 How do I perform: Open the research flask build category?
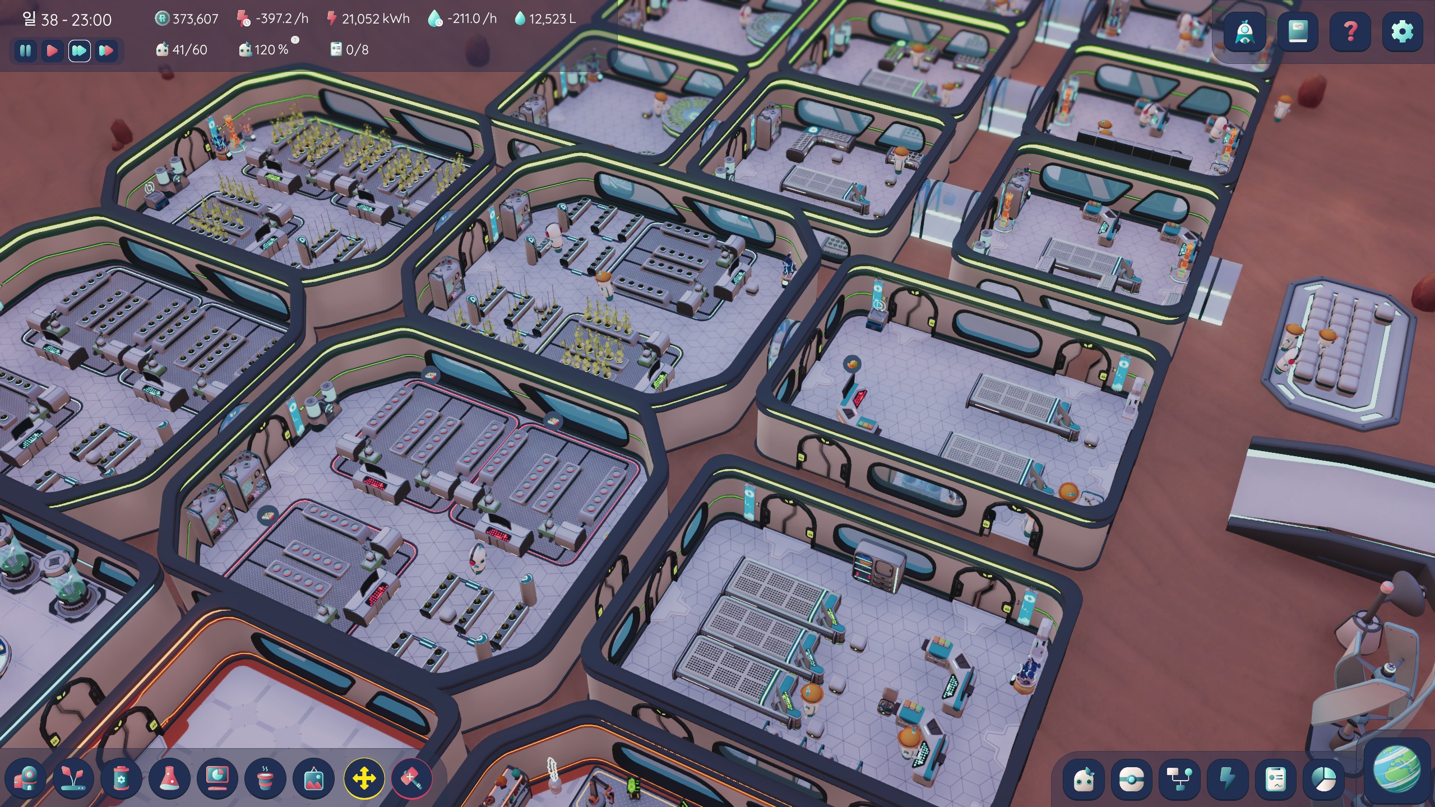(170, 778)
